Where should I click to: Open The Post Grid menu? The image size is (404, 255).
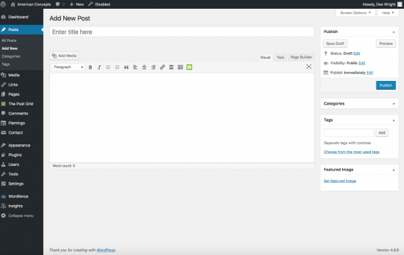(x=22, y=104)
